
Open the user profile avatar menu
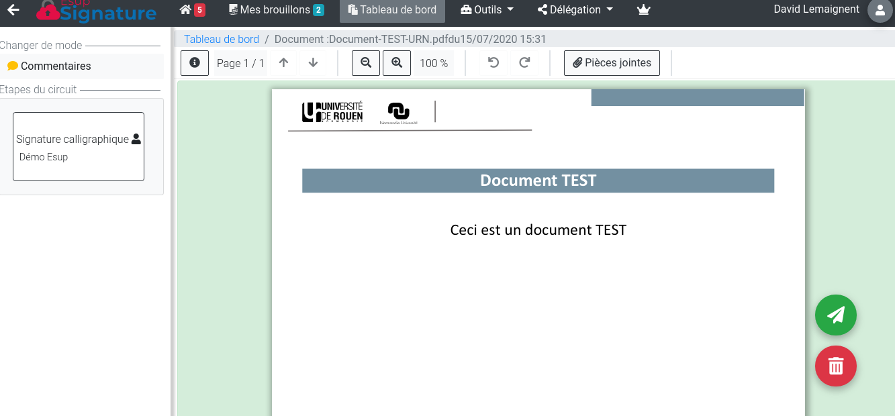[x=880, y=11]
